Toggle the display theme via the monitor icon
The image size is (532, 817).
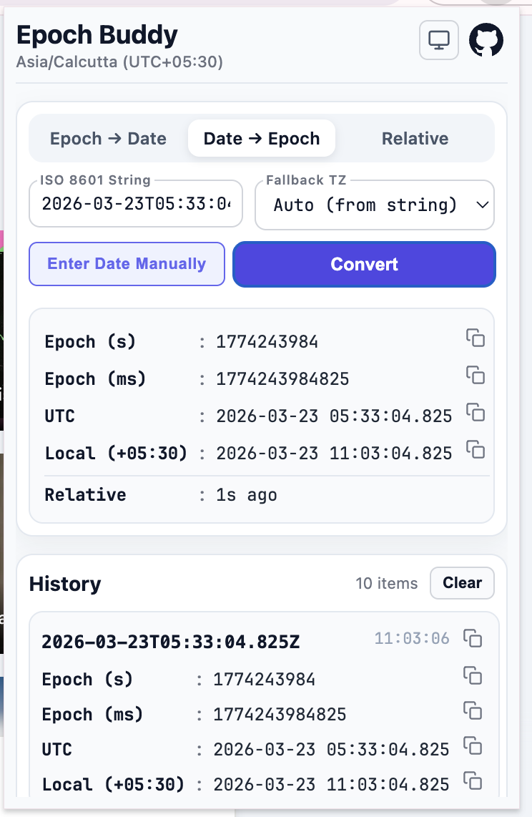438,40
